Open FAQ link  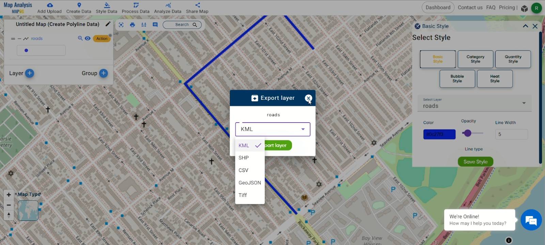point(491,7)
